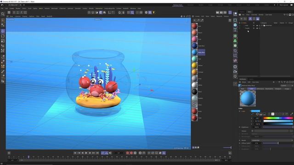The image size is (294, 165).
Task: Click the Baby Blue material preview thumbnail
Action: point(248,99)
